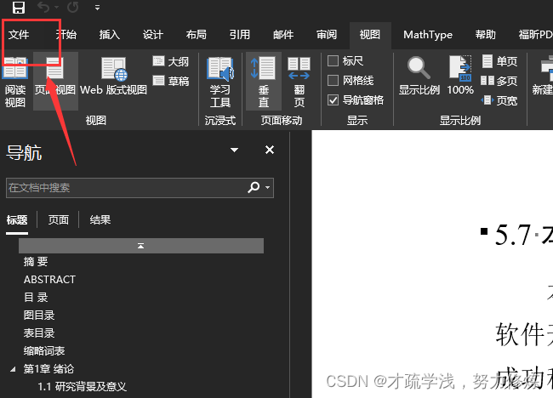Image resolution: width=553 pixels, height=398 pixels.
Task: Click the Undo arrow icon
Action: pos(43,7)
